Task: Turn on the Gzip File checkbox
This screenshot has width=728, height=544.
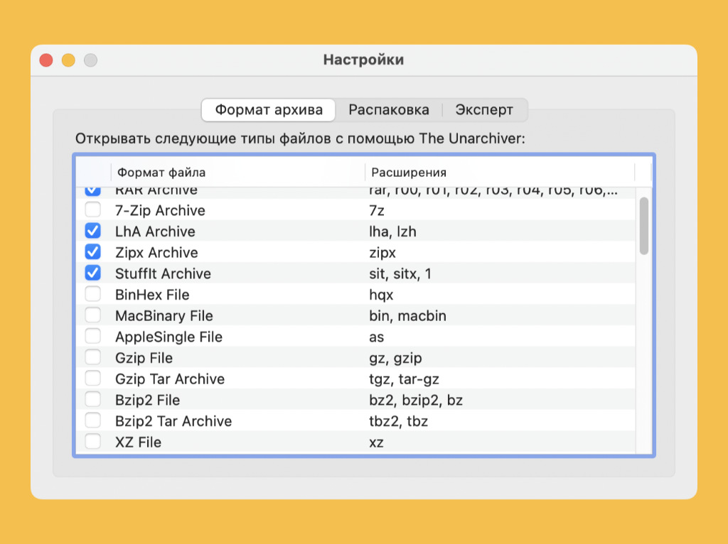Action: pyautogui.click(x=93, y=358)
